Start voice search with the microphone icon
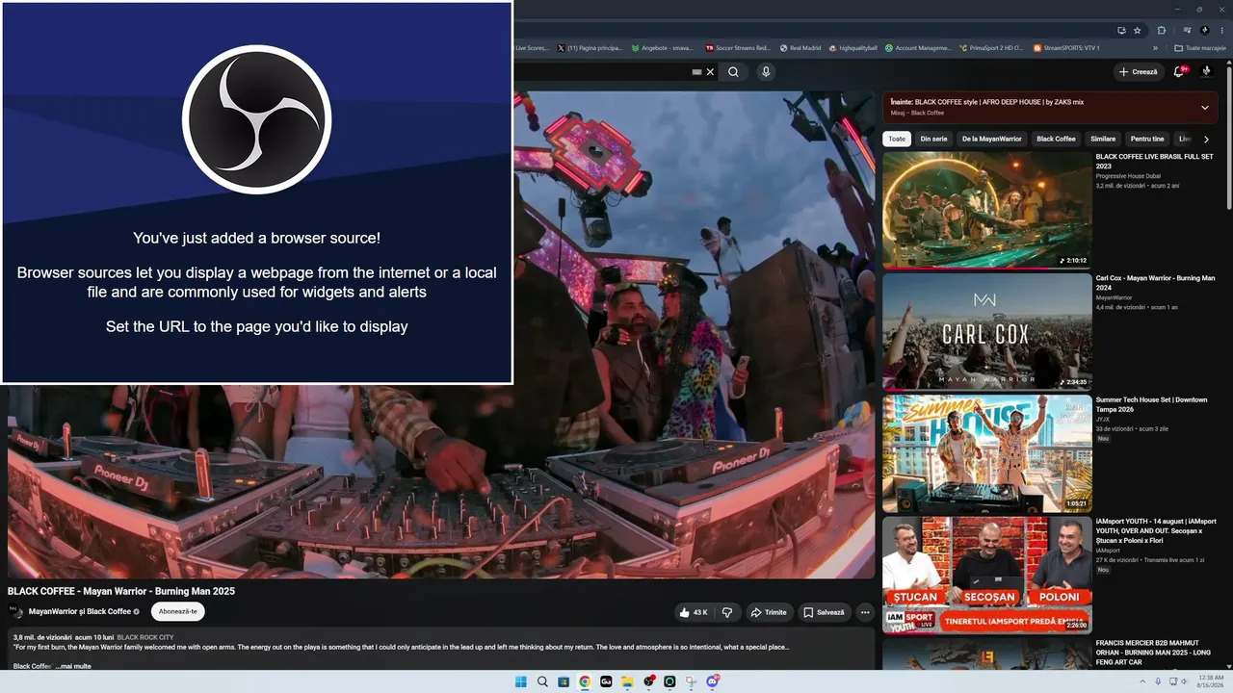This screenshot has height=693, width=1233. click(766, 72)
